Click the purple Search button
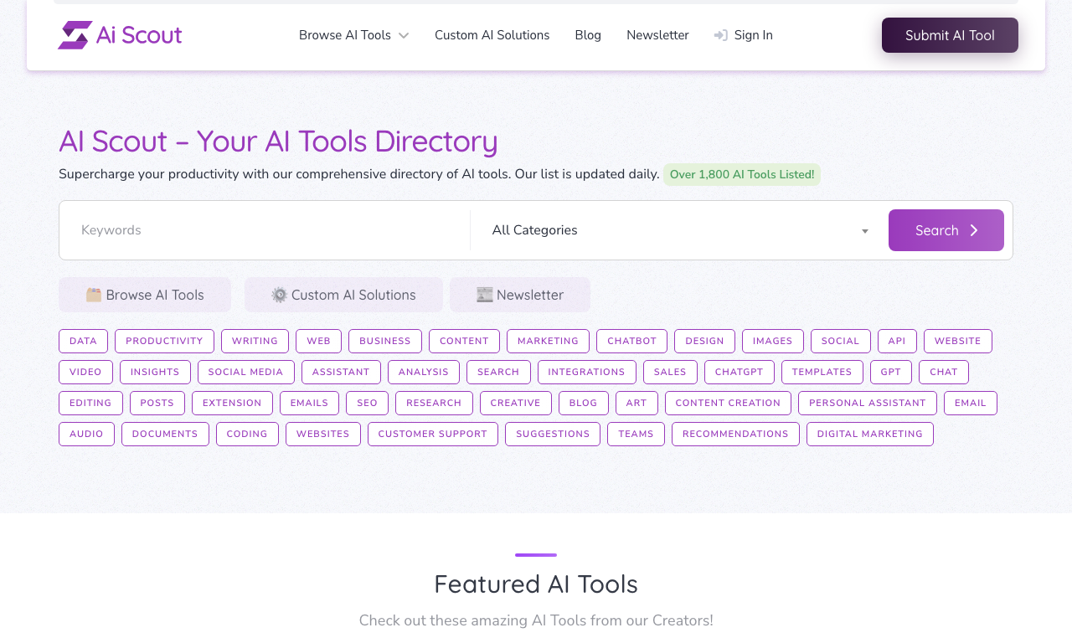The image size is (1072, 643). [x=946, y=230]
